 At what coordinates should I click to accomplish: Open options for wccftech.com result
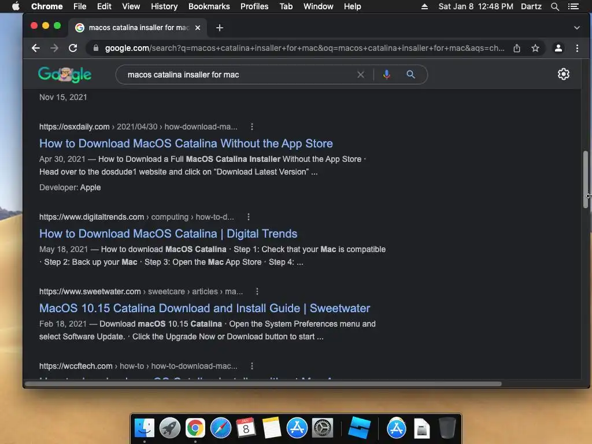coord(252,366)
